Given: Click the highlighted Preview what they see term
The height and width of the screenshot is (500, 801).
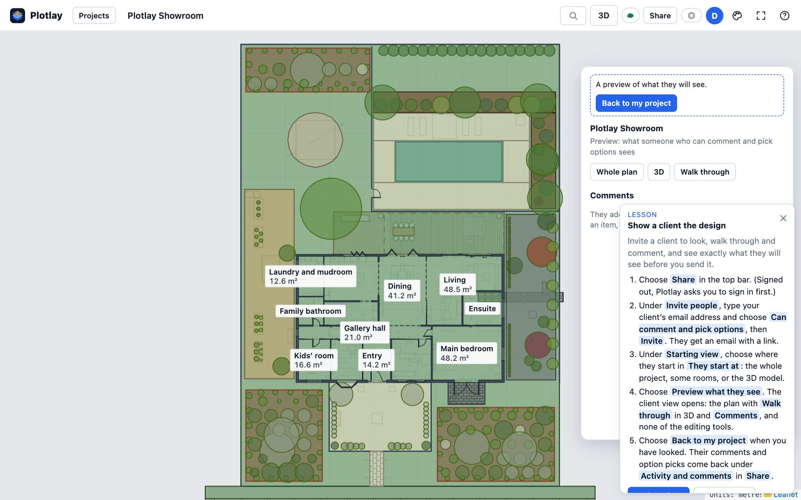Looking at the screenshot, I should (716, 392).
